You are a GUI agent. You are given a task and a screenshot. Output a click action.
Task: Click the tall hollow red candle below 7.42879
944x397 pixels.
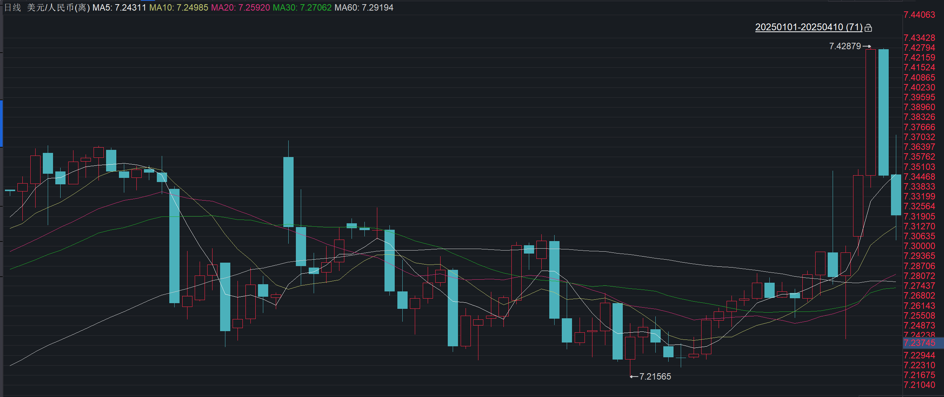[871, 112]
